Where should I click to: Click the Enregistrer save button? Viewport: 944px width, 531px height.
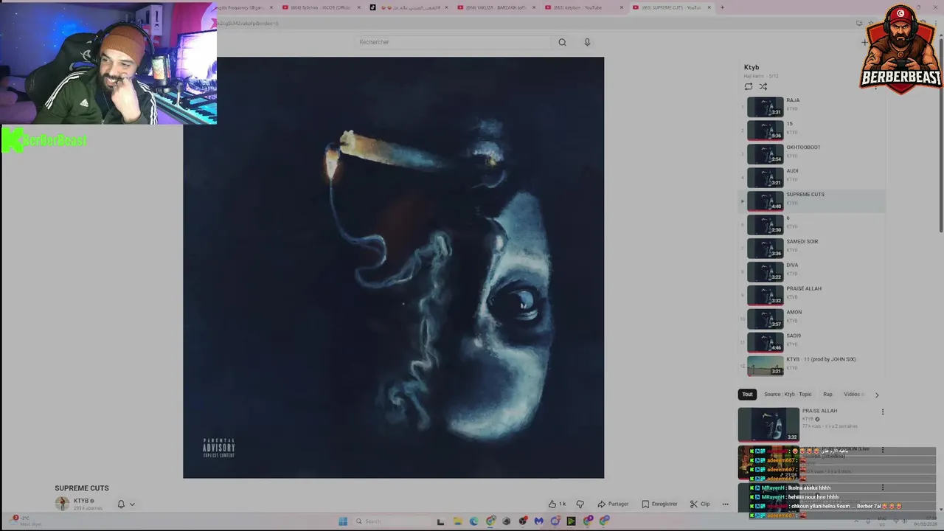[659, 504]
